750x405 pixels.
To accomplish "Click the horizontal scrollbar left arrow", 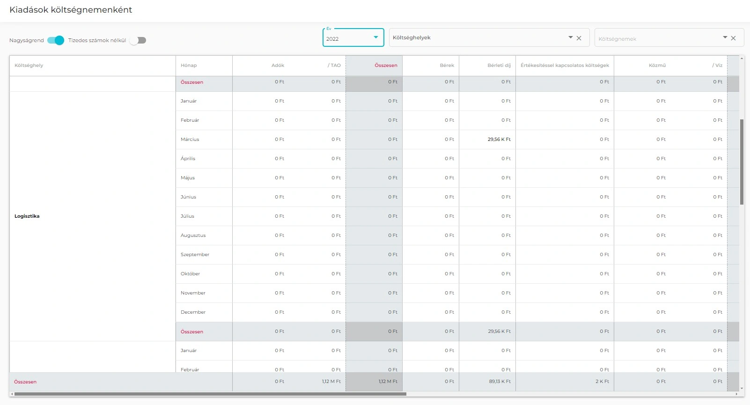I will click(x=12, y=394).
